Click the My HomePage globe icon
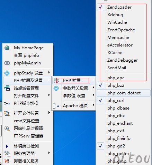Viewport: 152px width, 165px height. click(7, 48)
